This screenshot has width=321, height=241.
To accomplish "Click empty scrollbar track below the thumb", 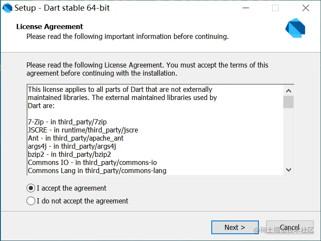I will pos(289,136).
